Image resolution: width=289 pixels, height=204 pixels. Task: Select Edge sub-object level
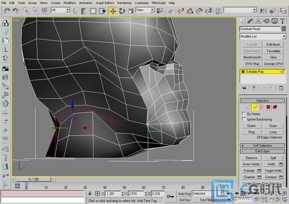[x=255, y=107]
